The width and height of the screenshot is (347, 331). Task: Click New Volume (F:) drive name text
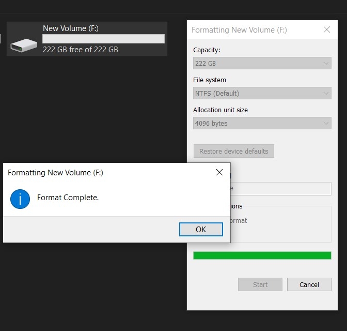pos(71,28)
